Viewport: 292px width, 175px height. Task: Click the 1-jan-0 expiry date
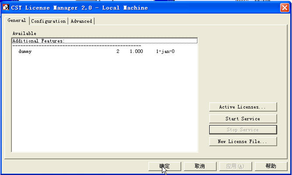[165, 51]
